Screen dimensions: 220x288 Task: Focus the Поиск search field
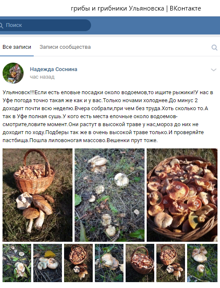pos(44,25)
